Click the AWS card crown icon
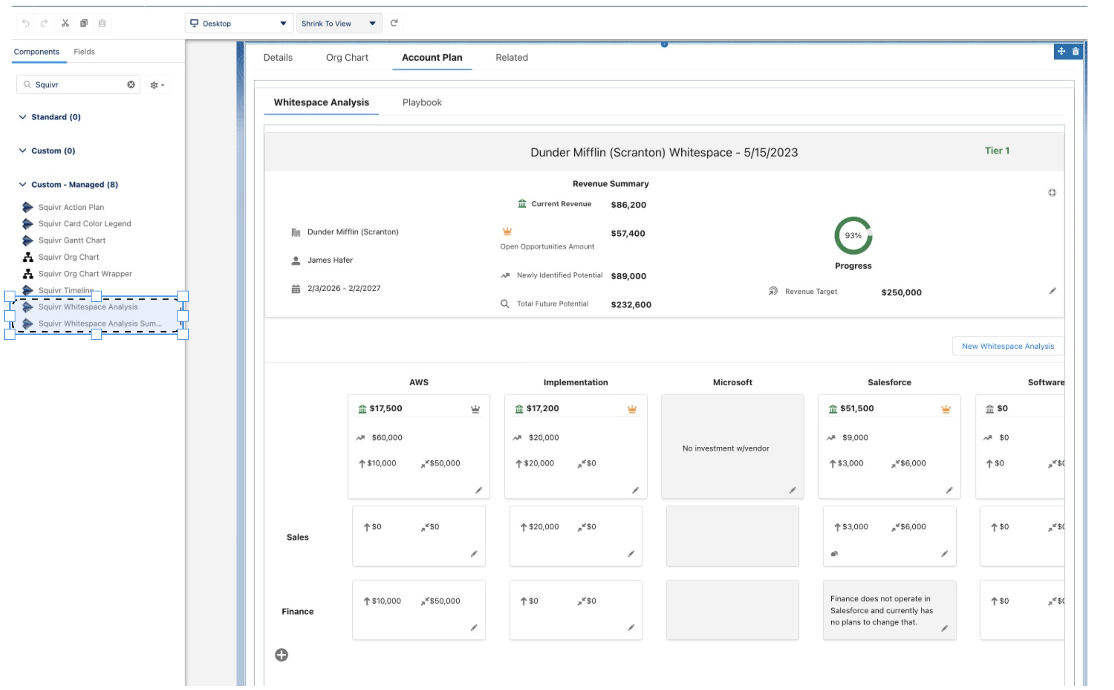 [x=475, y=409]
